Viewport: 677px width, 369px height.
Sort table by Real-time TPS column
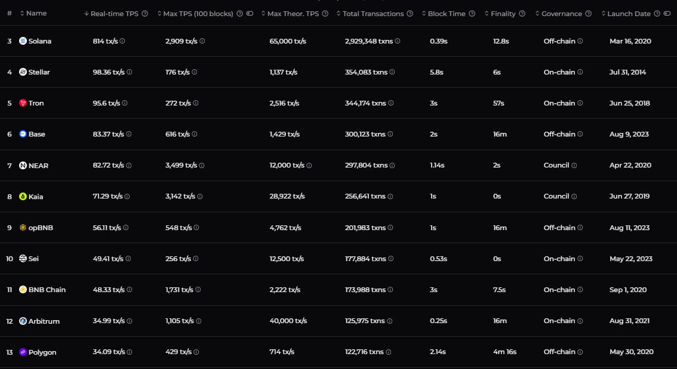(115, 14)
